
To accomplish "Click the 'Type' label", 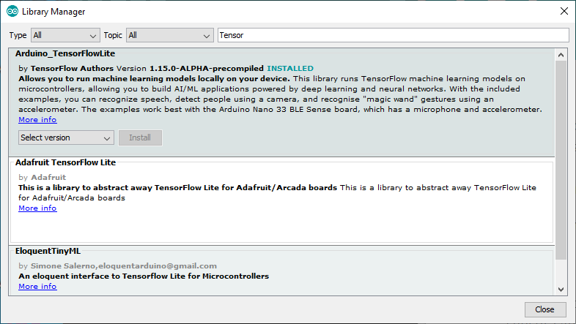I will click(x=18, y=36).
